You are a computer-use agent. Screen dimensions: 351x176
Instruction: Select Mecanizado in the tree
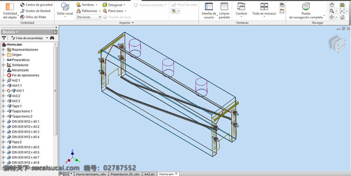click(18, 70)
